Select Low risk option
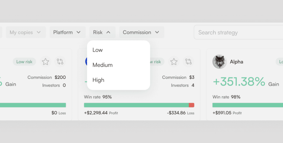The image size is (283, 143). click(x=97, y=50)
